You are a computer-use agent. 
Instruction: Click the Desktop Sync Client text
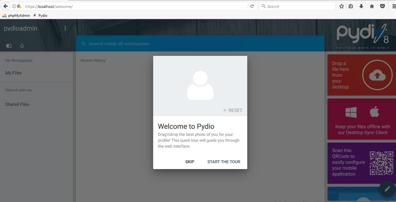pyautogui.click(x=363, y=130)
